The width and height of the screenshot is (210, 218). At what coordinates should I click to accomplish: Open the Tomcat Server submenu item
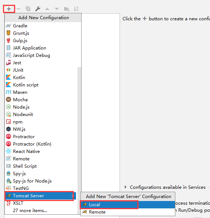tap(41, 196)
